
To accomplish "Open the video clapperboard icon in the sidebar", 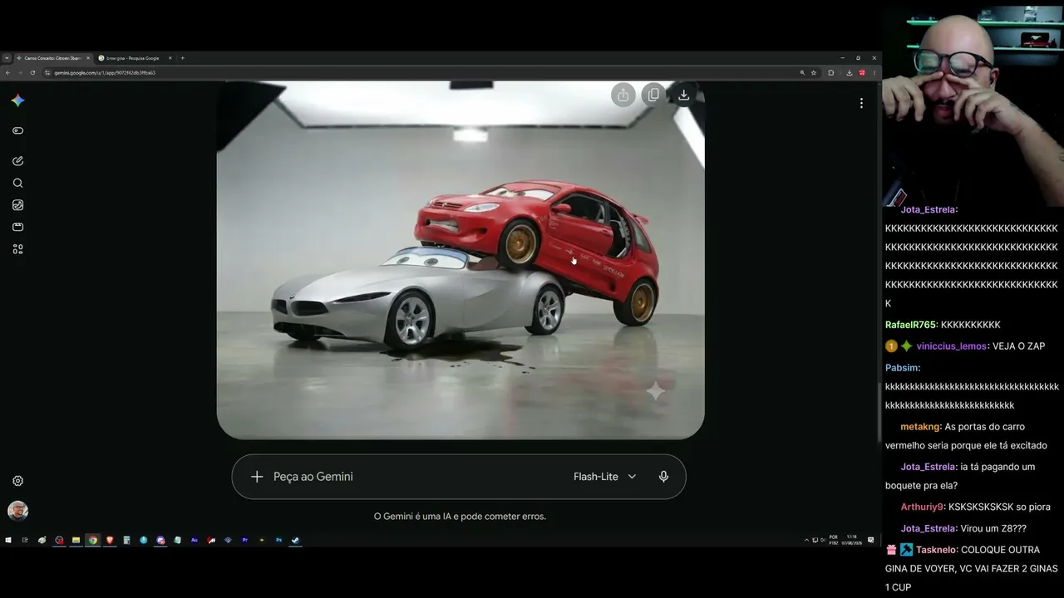I will [x=17, y=227].
